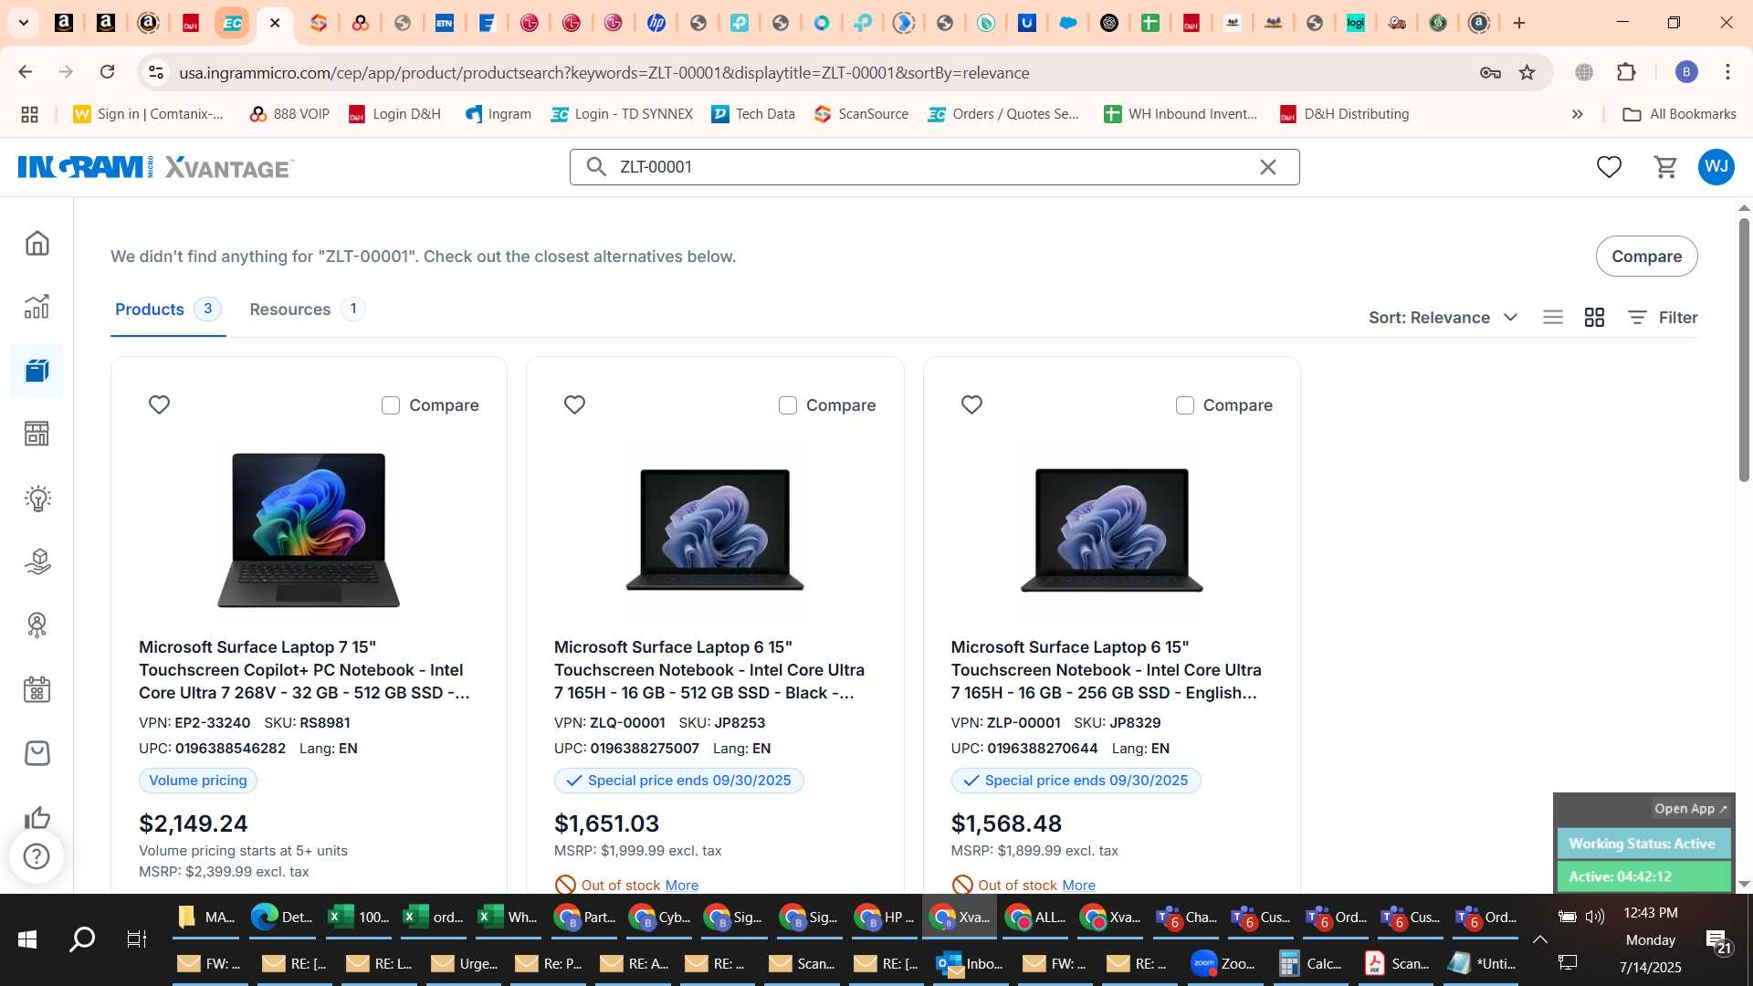Open Surface Laptop 7 product title

coord(304,670)
